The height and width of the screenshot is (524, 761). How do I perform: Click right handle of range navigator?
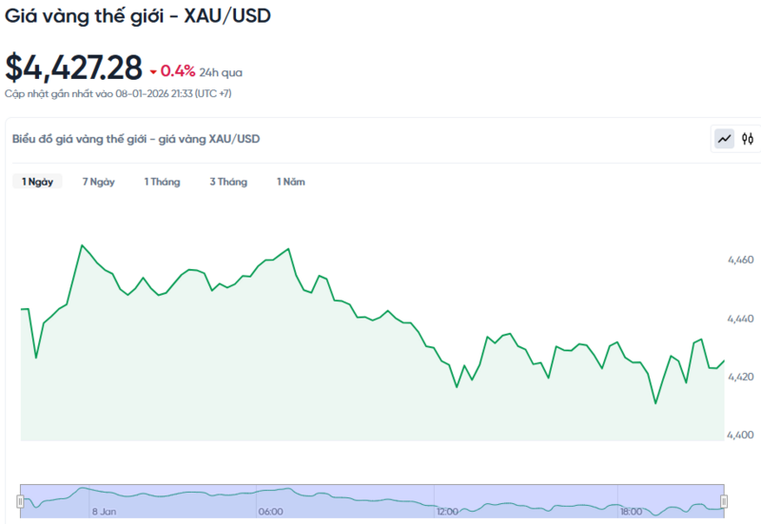coord(724,501)
